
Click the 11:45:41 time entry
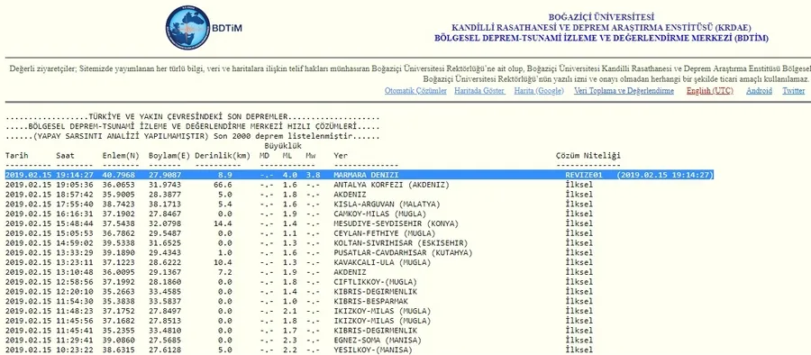pos(75,331)
